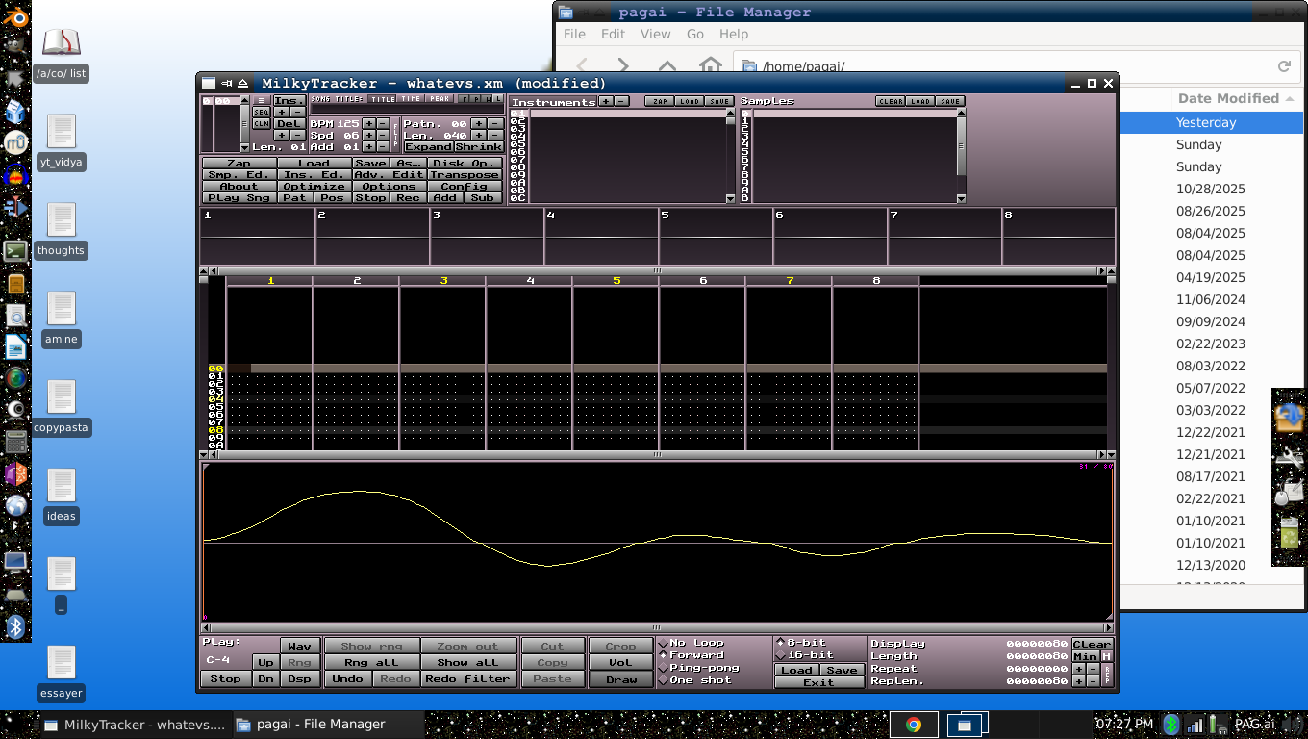Select the Ping-pong loop option
The image size is (1308, 739).
click(x=696, y=668)
